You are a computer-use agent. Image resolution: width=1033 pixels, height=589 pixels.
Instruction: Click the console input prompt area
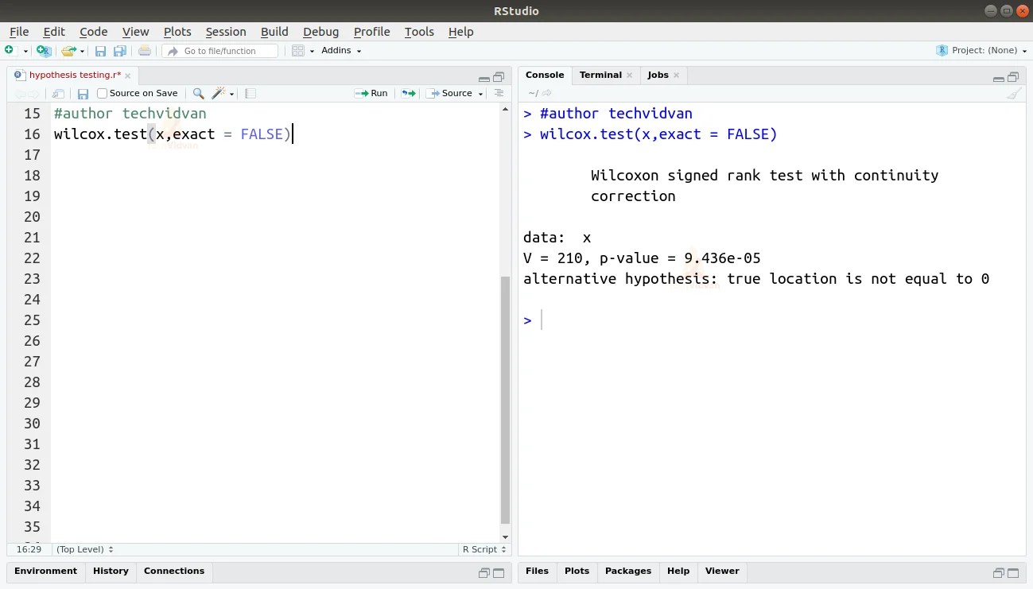point(771,320)
